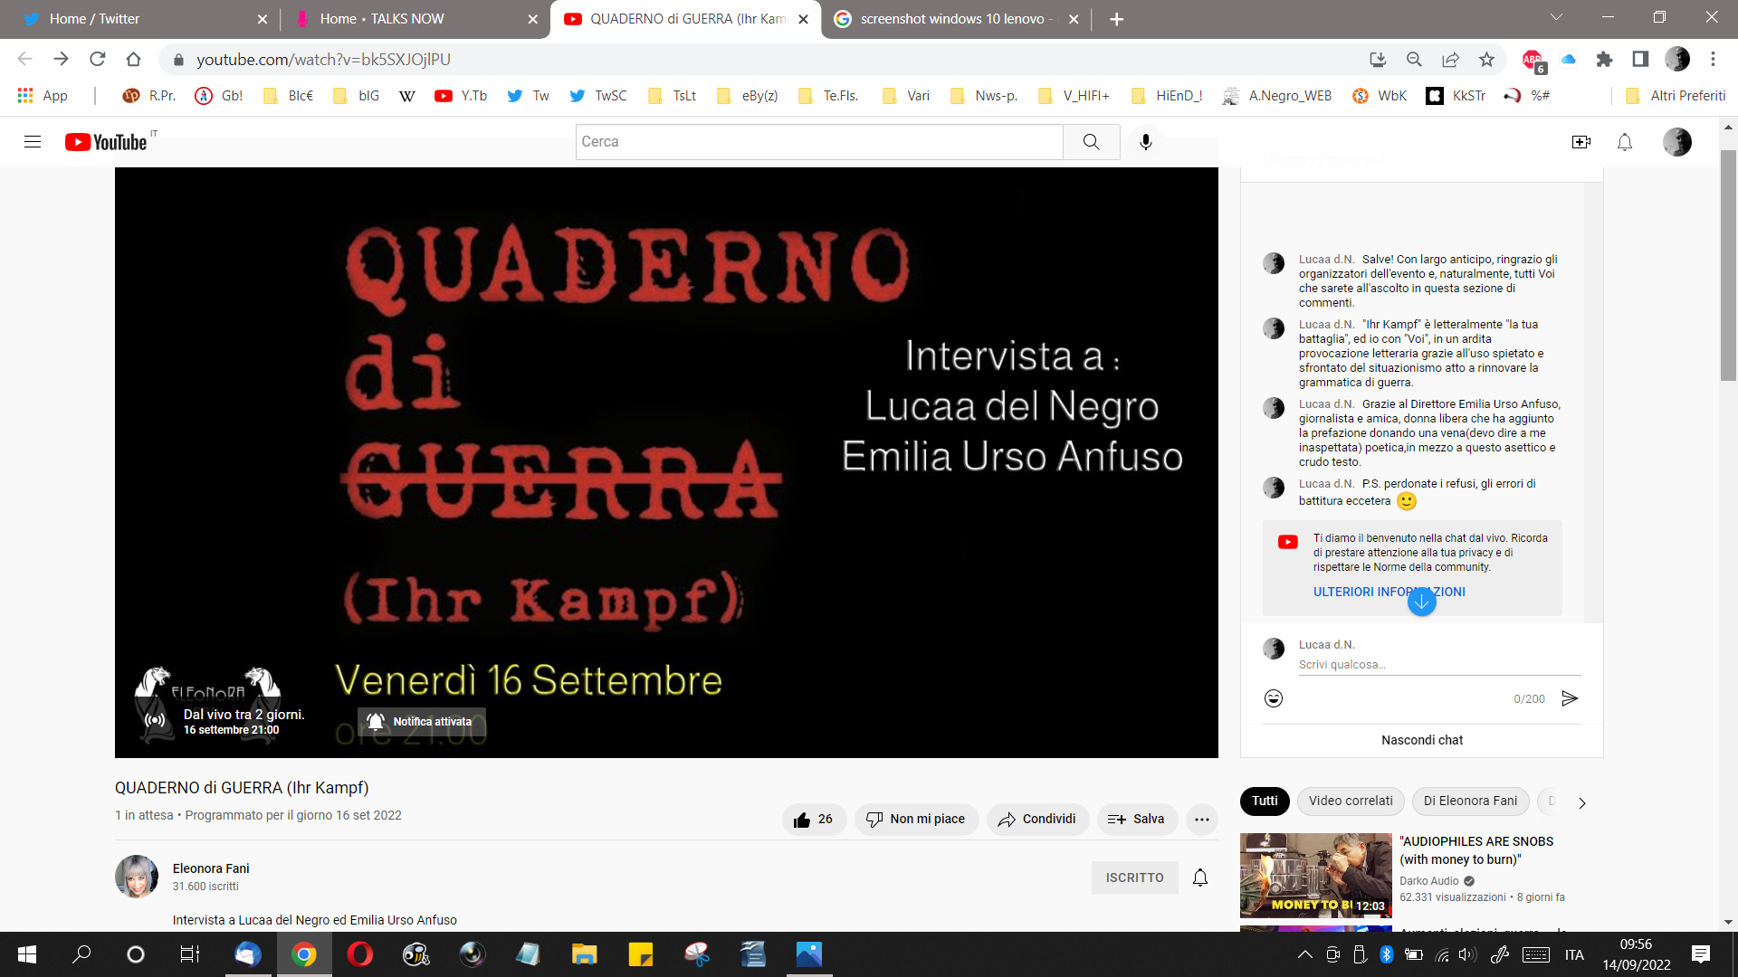Open Chrome tab search dropdown arrow

click(x=1556, y=18)
